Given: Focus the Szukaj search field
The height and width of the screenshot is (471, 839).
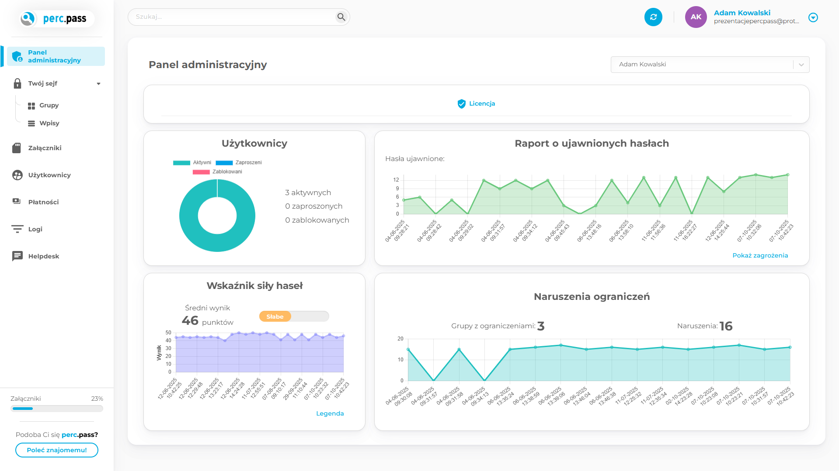Looking at the screenshot, I should pyautogui.click(x=232, y=17).
